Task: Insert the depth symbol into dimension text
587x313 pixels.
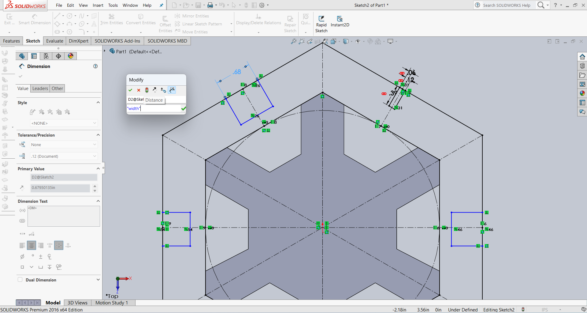Action: pos(50,267)
